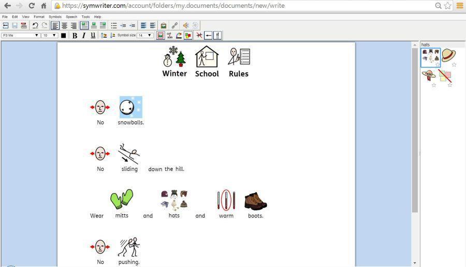Open the FS Me font dropdown

[21, 36]
